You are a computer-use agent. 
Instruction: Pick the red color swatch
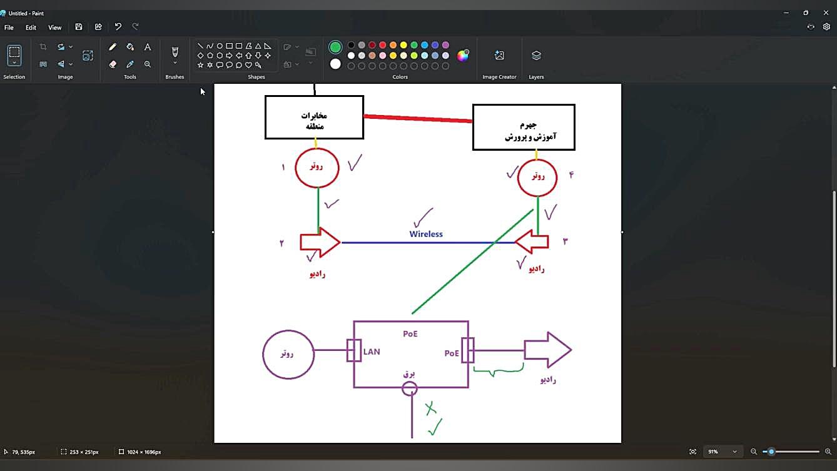(382, 45)
